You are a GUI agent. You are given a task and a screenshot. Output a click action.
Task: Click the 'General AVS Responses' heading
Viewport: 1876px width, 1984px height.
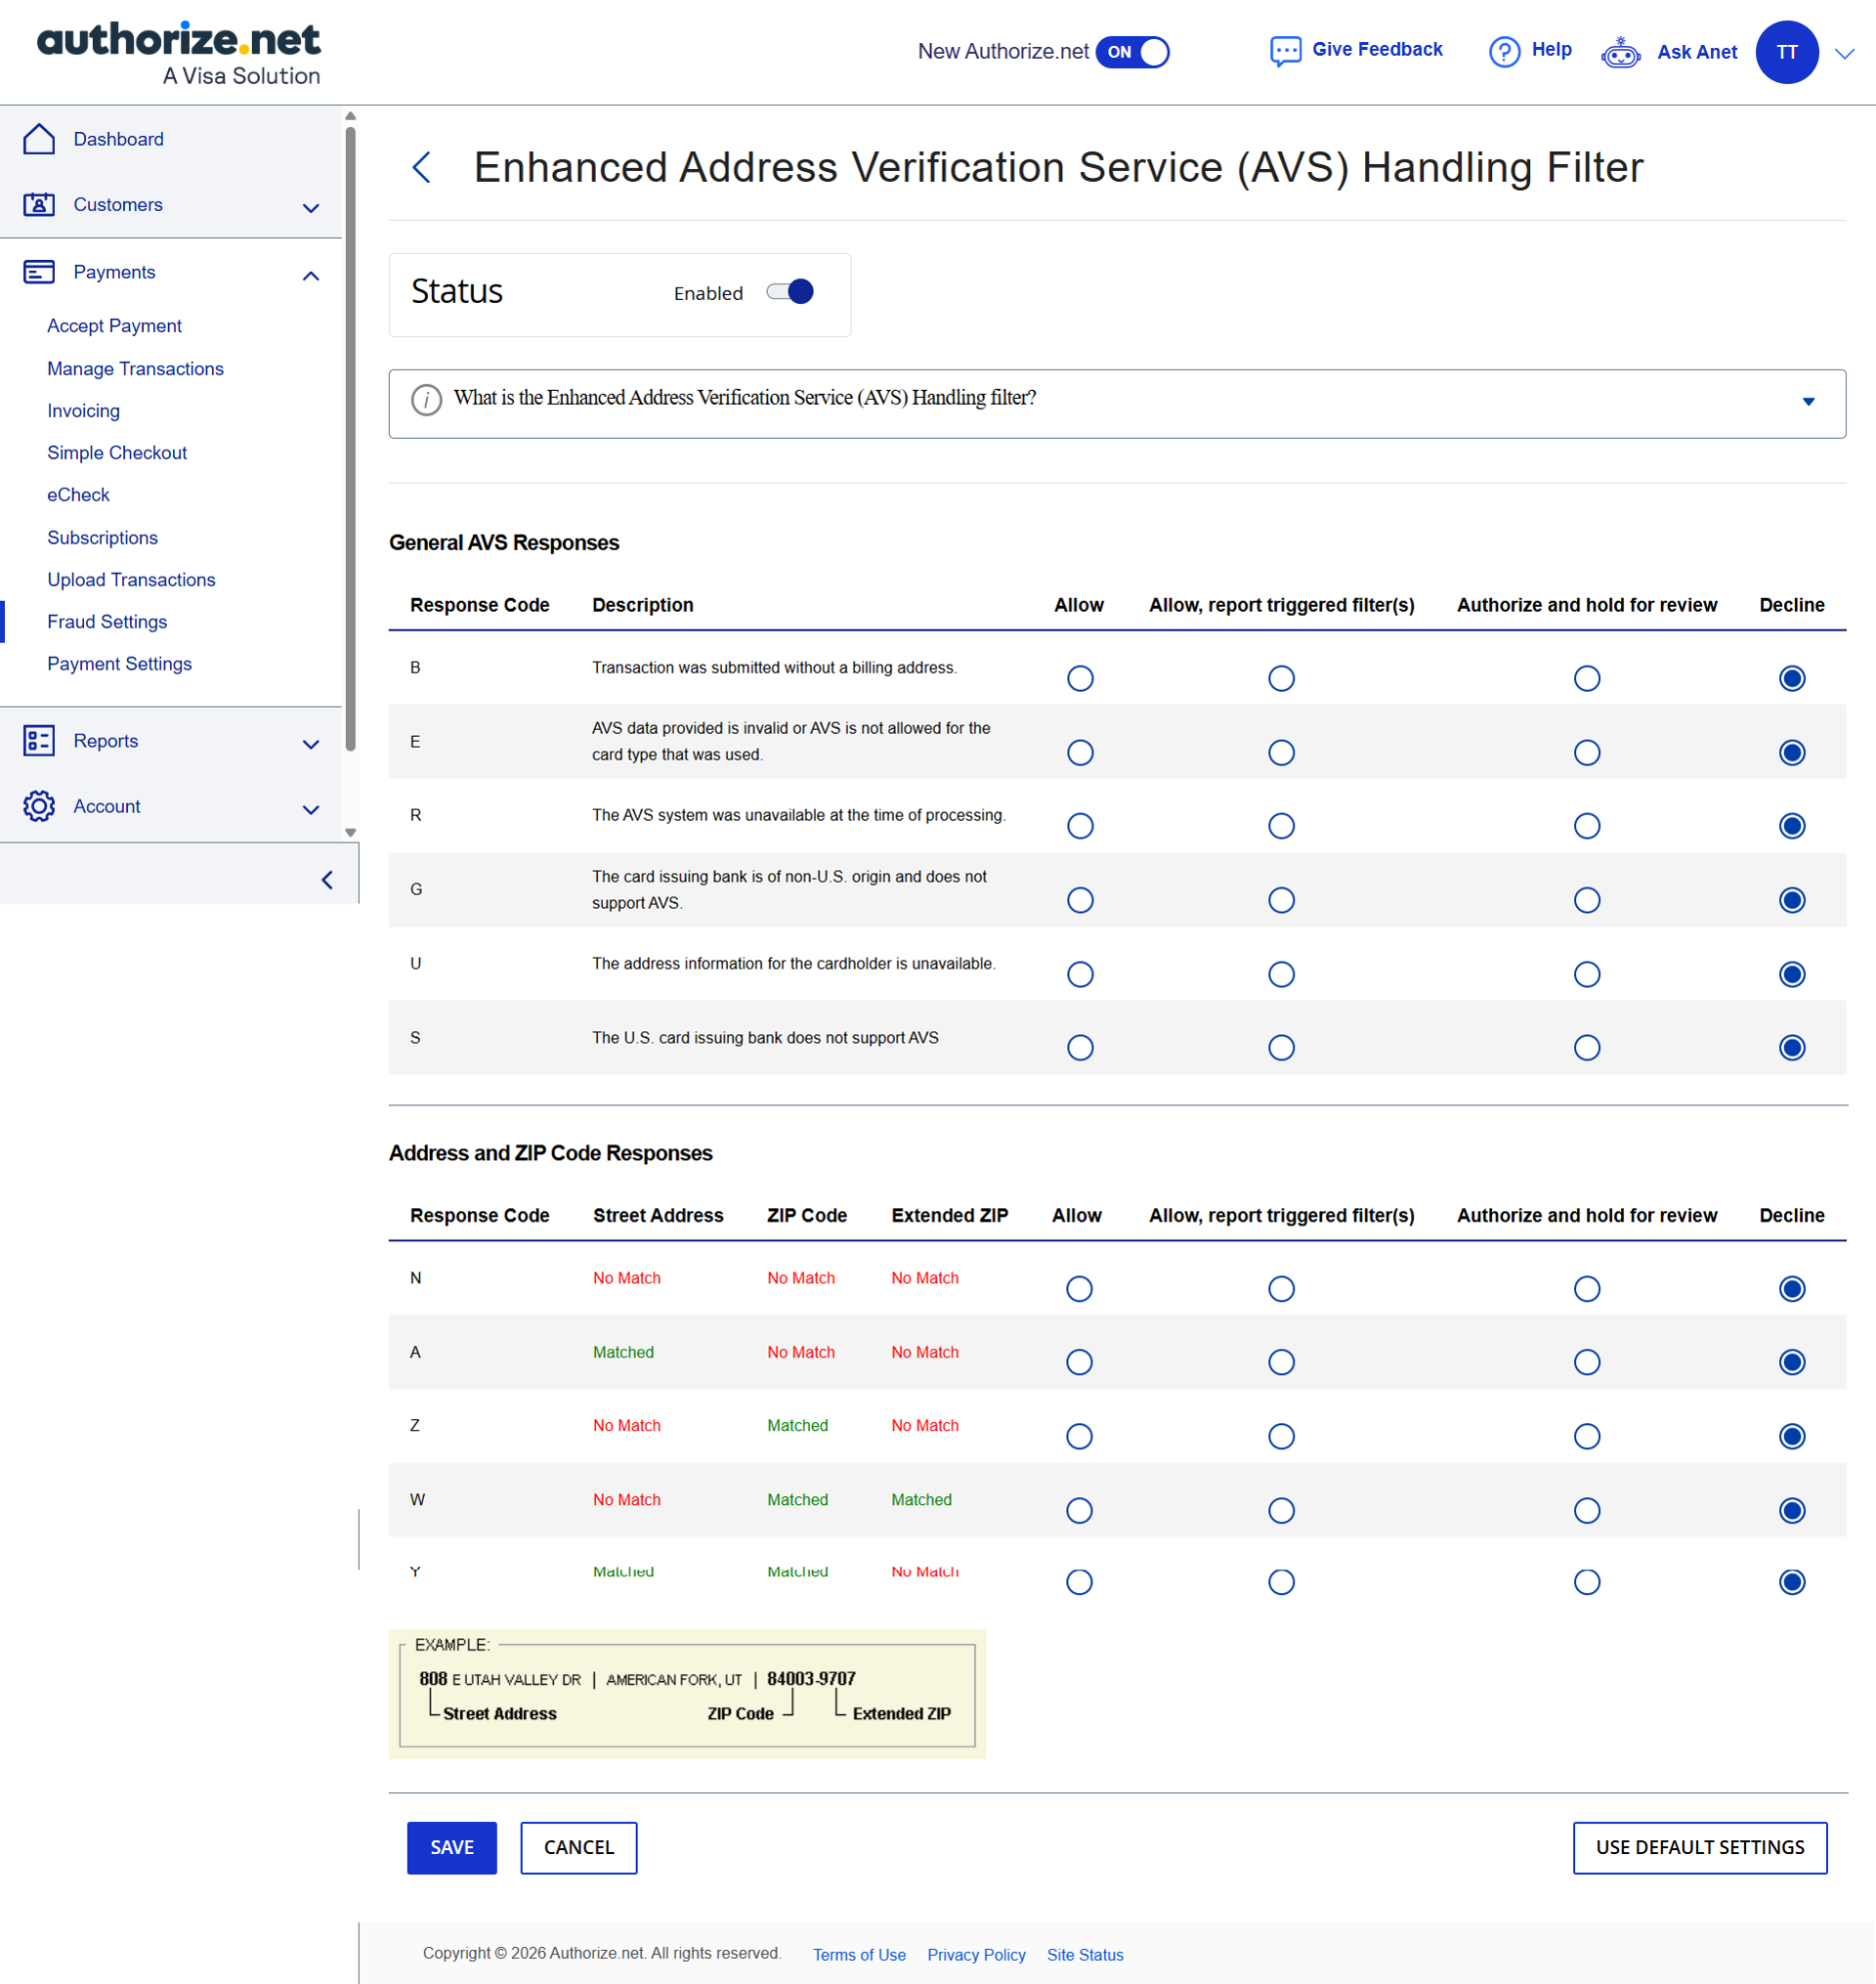coord(504,543)
